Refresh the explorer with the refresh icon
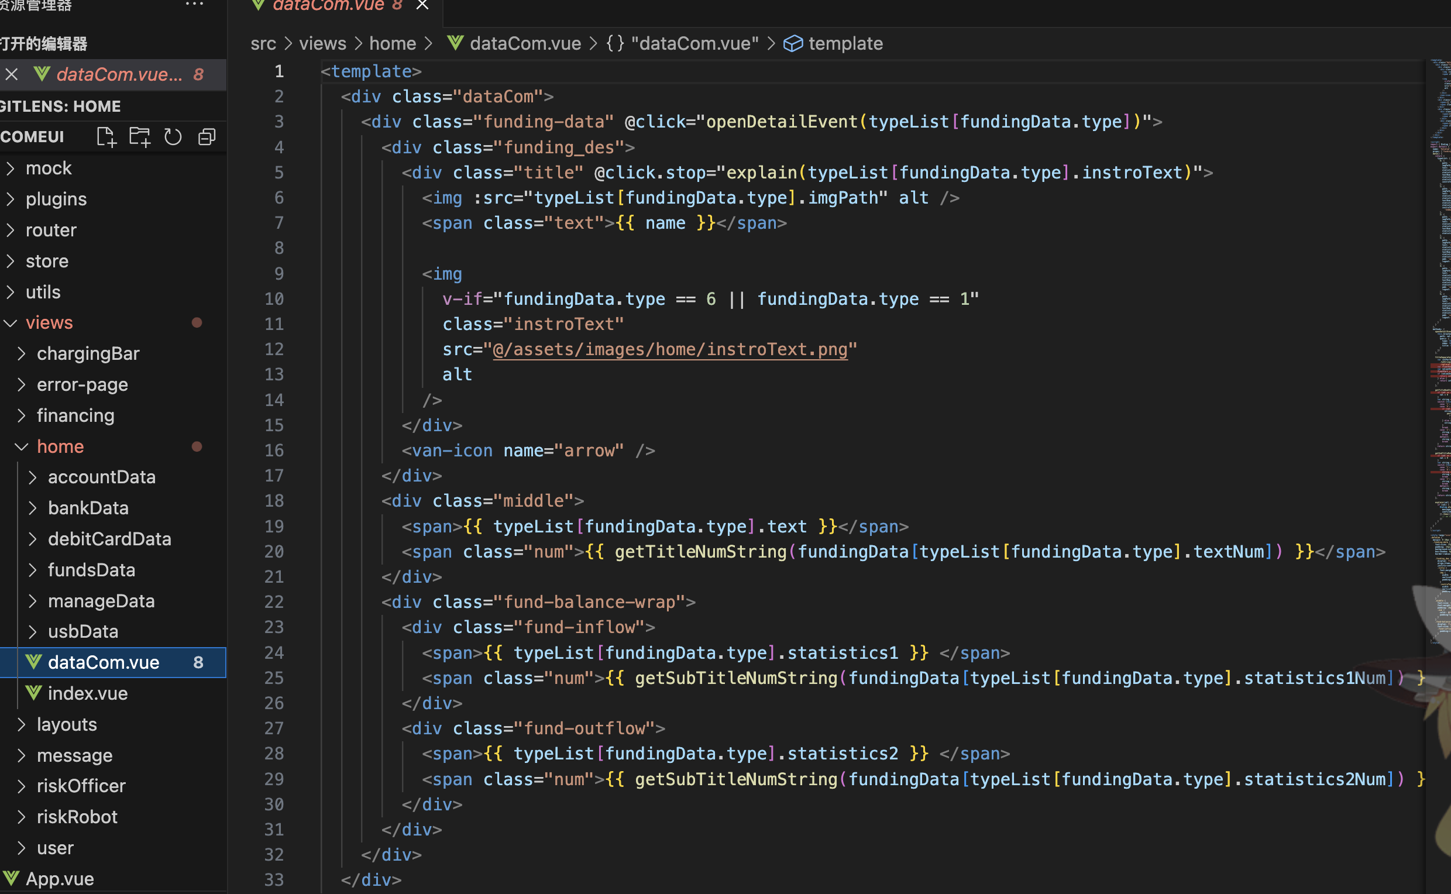 (x=173, y=136)
